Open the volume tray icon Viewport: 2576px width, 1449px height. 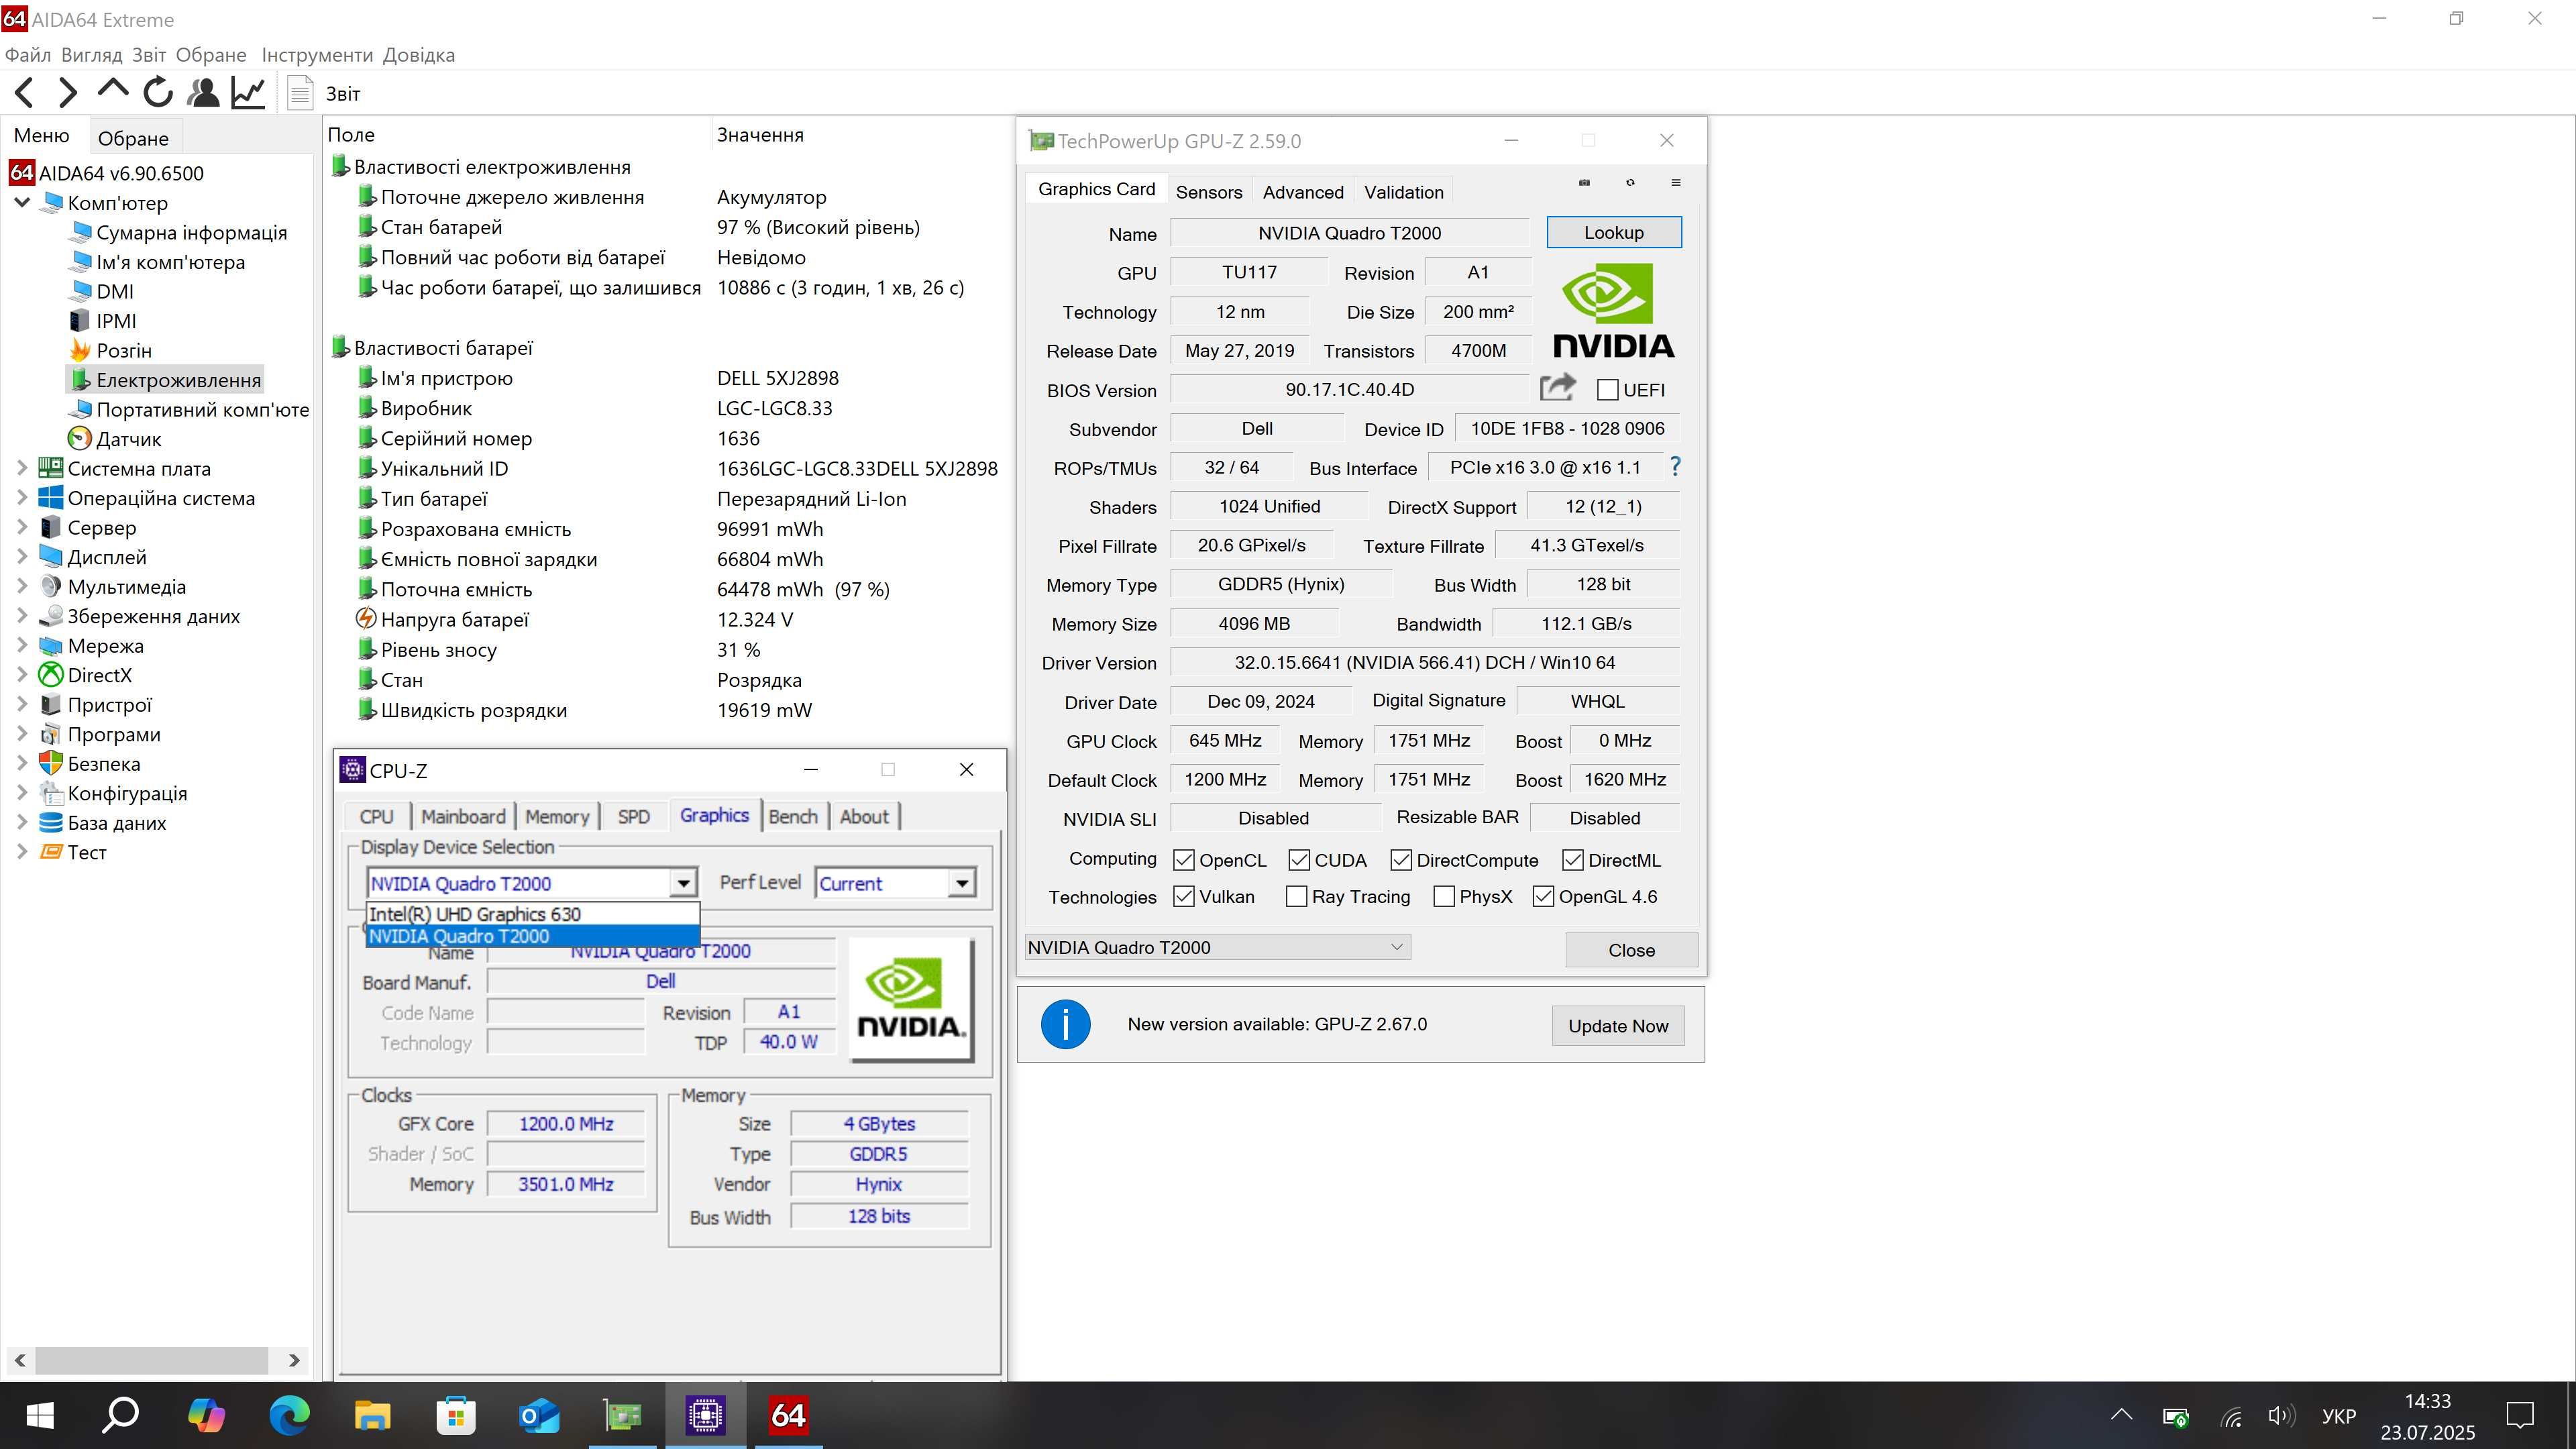click(x=2281, y=1415)
